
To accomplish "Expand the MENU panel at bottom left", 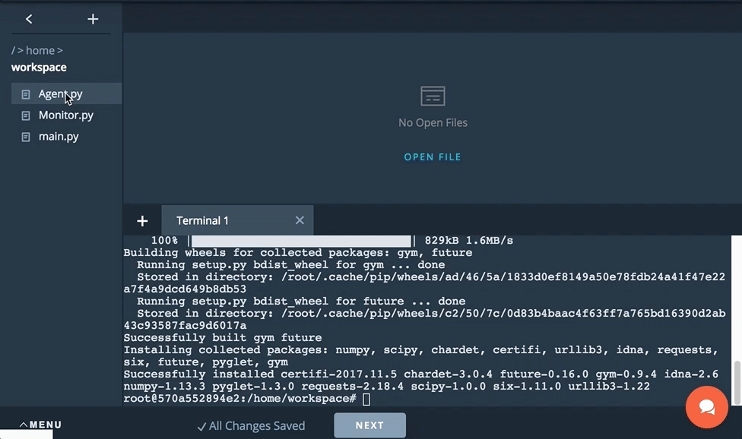I will (39, 425).
